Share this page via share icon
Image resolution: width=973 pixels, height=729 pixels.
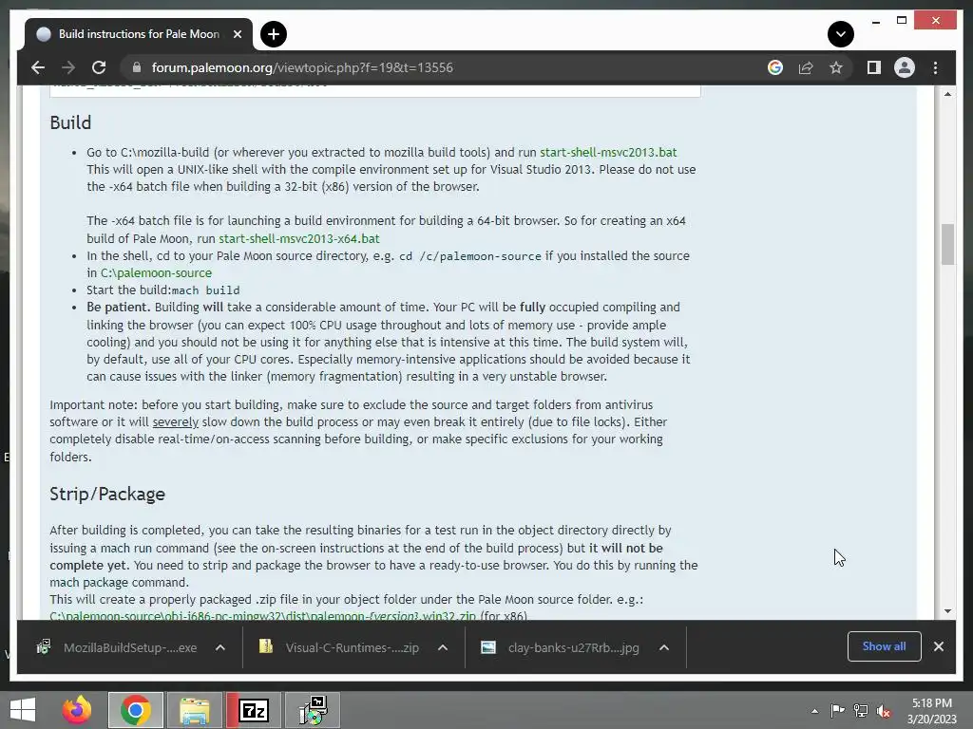click(x=806, y=67)
